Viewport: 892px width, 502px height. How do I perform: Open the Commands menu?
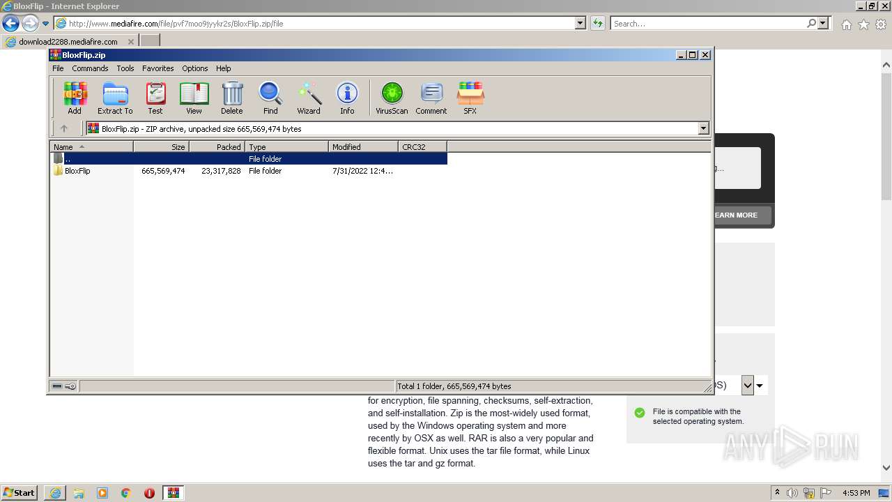coord(90,68)
